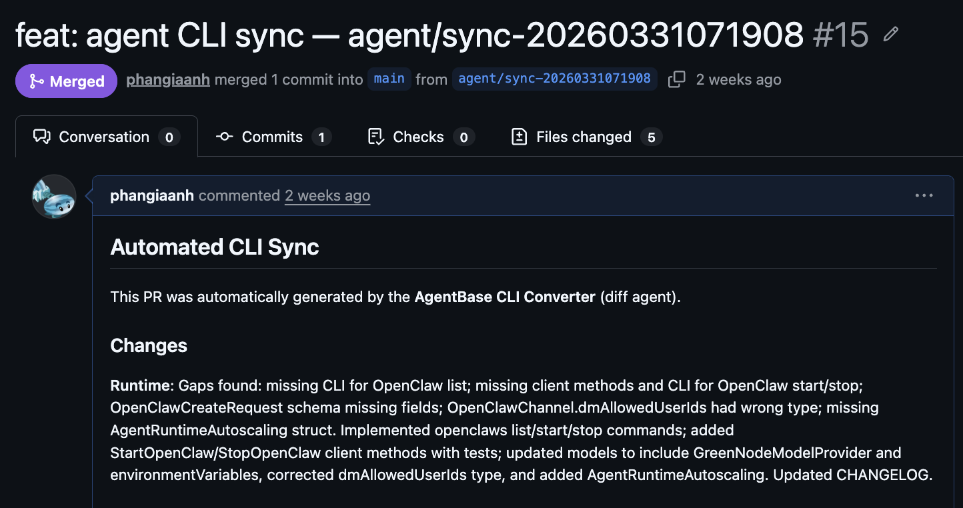Open the comment's three-dot options menu
The width and height of the screenshot is (963, 508).
(924, 195)
